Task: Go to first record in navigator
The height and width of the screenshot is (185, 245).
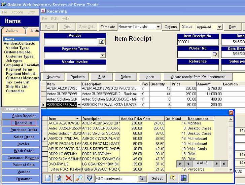Action: [180, 164]
